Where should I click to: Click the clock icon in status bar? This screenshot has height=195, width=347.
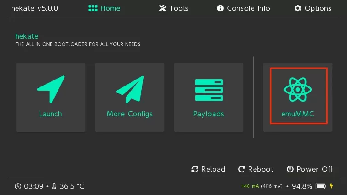(x=18, y=186)
